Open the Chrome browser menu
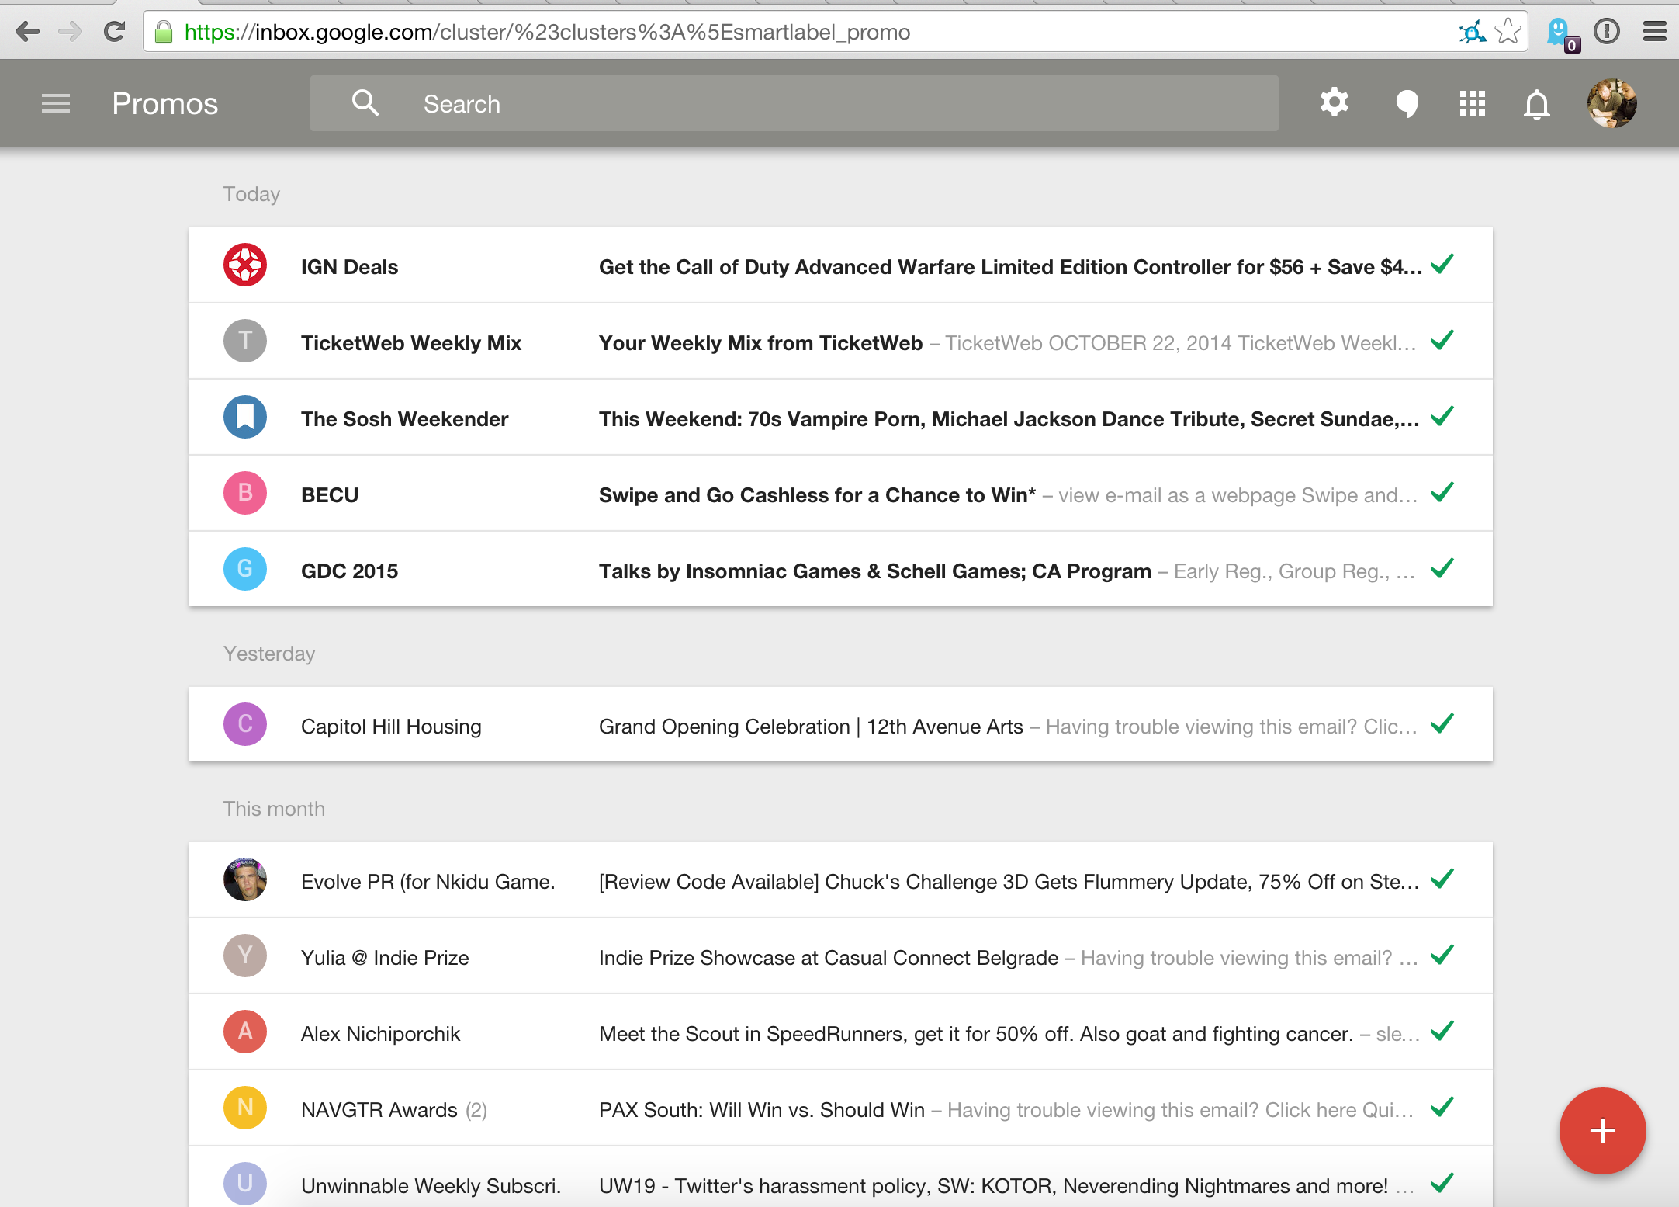Image resolution: width=1679 pixels, height=1207 pixels. pos(1653,32)
